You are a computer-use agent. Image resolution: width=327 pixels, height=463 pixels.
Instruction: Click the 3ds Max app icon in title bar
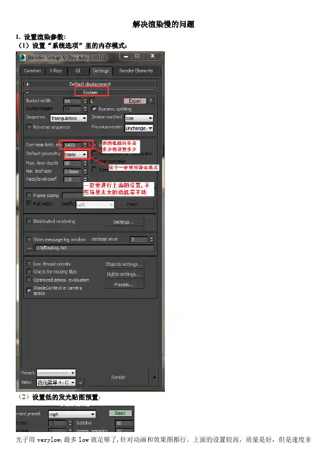tap(22, 57)
